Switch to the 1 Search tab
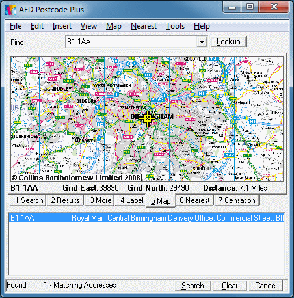This screenshot has height=298, width=294. coord(29,200)
